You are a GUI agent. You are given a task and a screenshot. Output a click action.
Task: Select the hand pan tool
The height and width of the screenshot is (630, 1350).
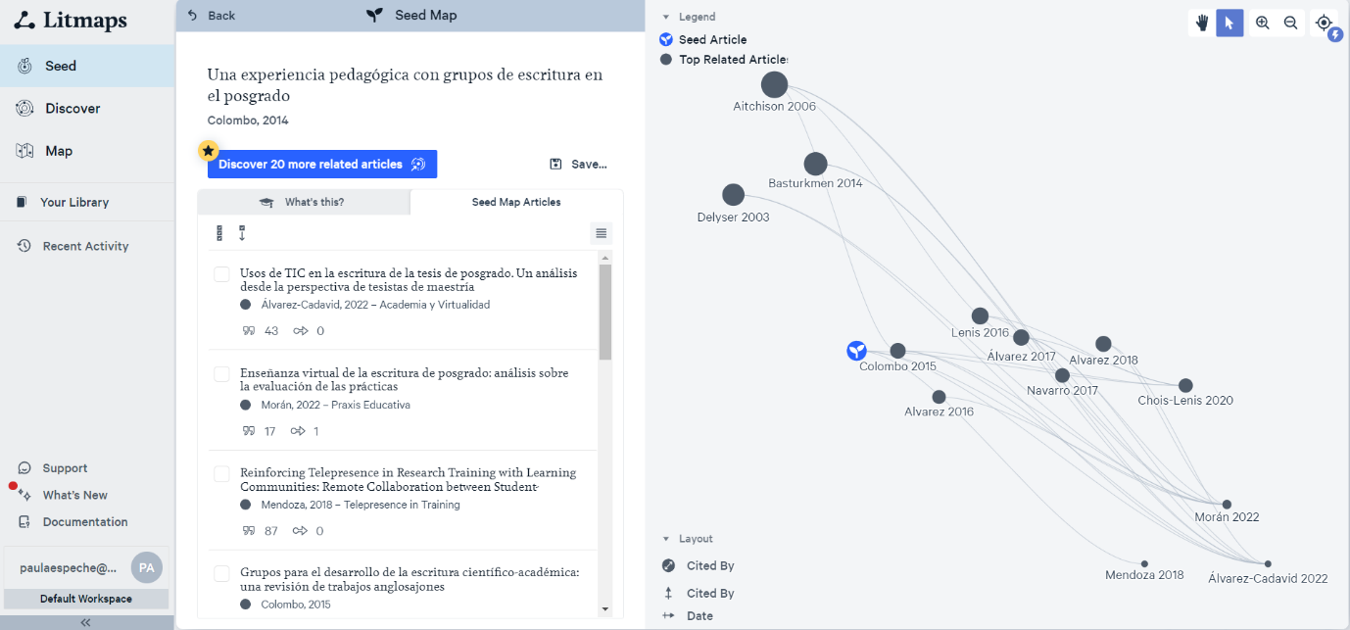coord(1202,24)
